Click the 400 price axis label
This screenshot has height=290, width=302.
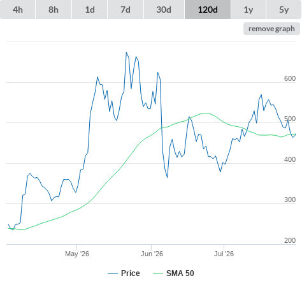click(x=290, y=159)
